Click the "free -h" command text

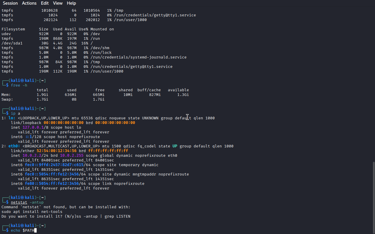click(19, 85)
